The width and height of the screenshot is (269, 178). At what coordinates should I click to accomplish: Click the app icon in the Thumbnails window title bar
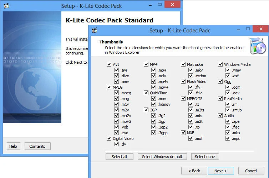pos(95,30)
